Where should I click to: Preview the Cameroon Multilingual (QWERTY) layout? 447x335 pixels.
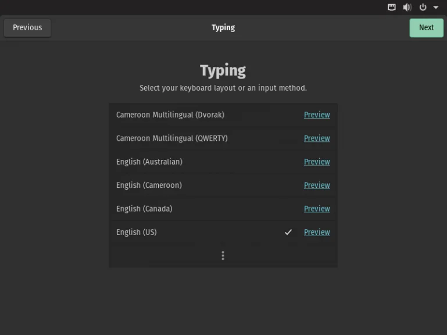[x=317, y=138]
